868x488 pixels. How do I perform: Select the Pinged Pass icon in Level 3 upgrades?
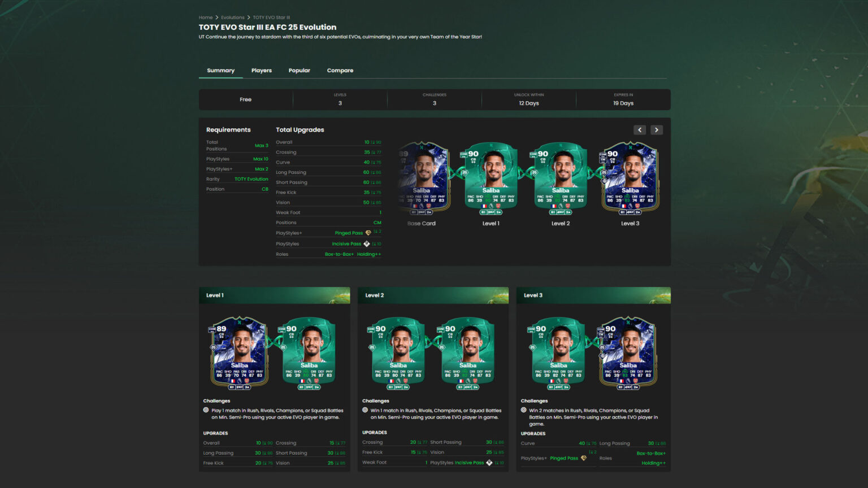584,458
